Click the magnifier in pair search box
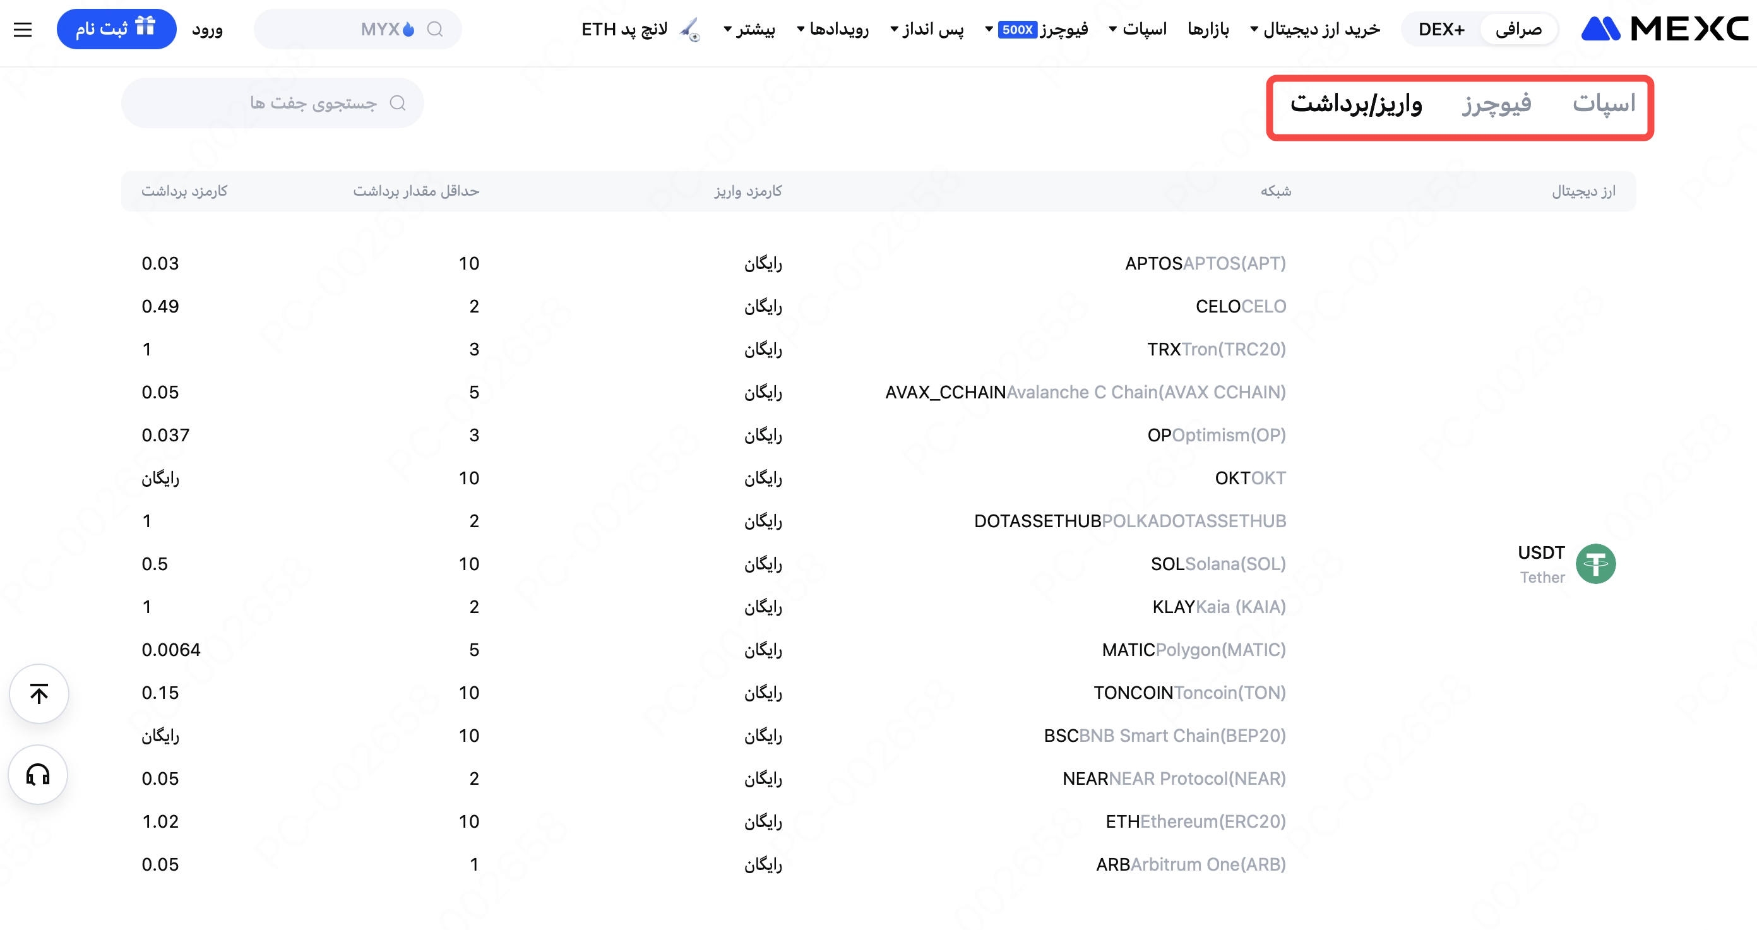The width and height of the screenshot is (1757, 930). pyautogui.click(x=398, y=102)
